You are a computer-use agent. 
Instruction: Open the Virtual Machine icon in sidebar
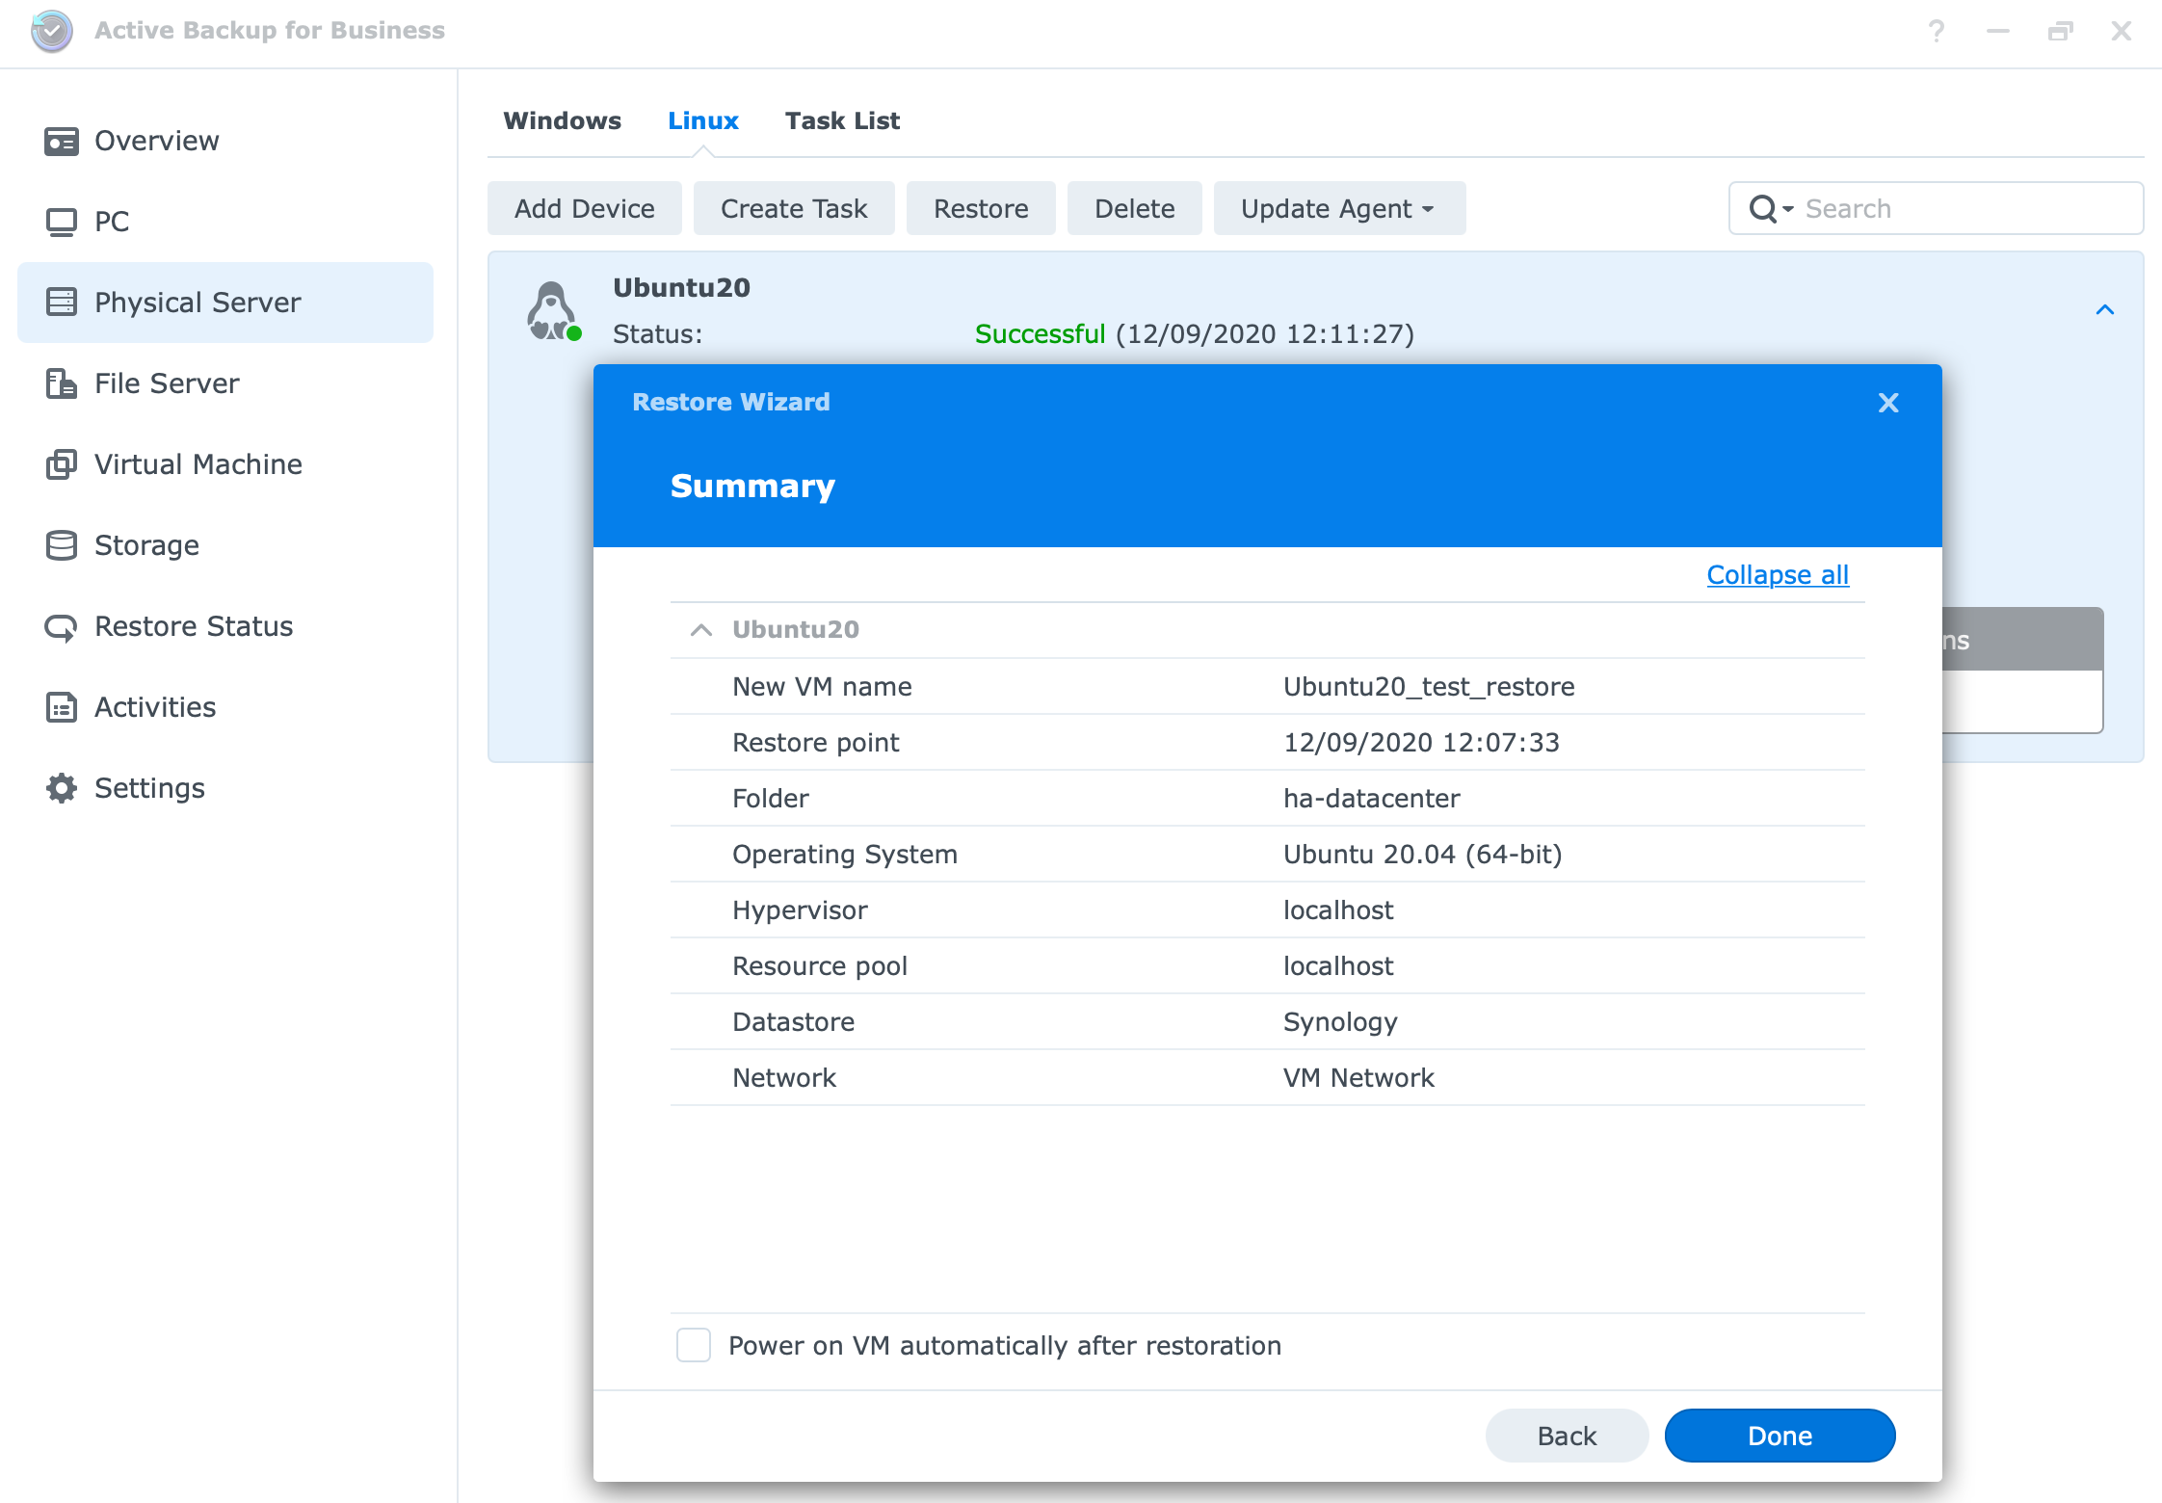pyautogui.click(x=62, y=464)
